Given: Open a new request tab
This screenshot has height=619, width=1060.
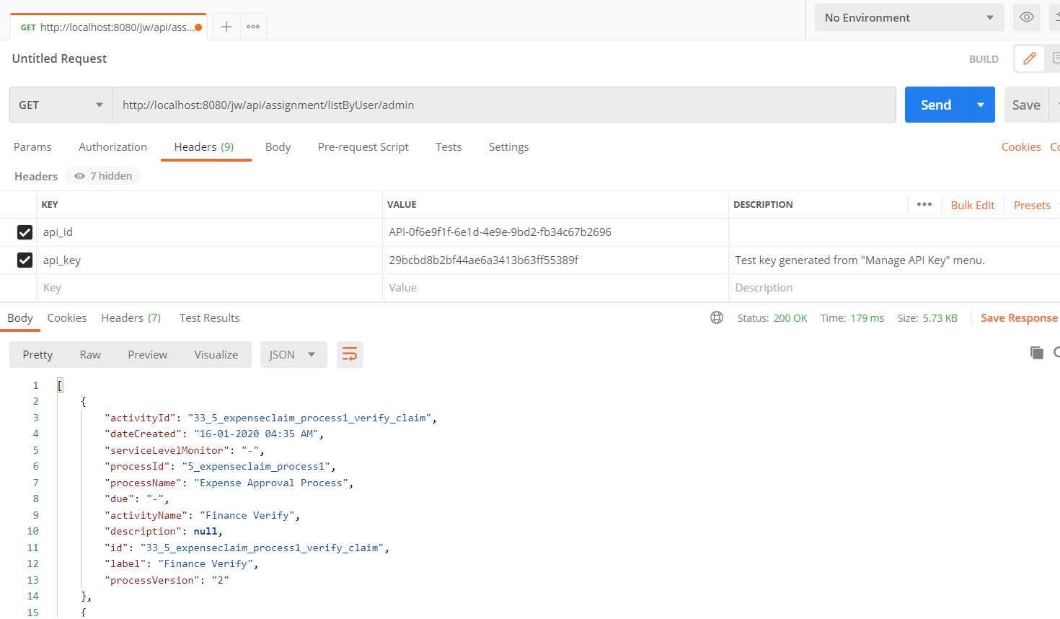Looking at the screenshot, I should click(x=227, y=26).
